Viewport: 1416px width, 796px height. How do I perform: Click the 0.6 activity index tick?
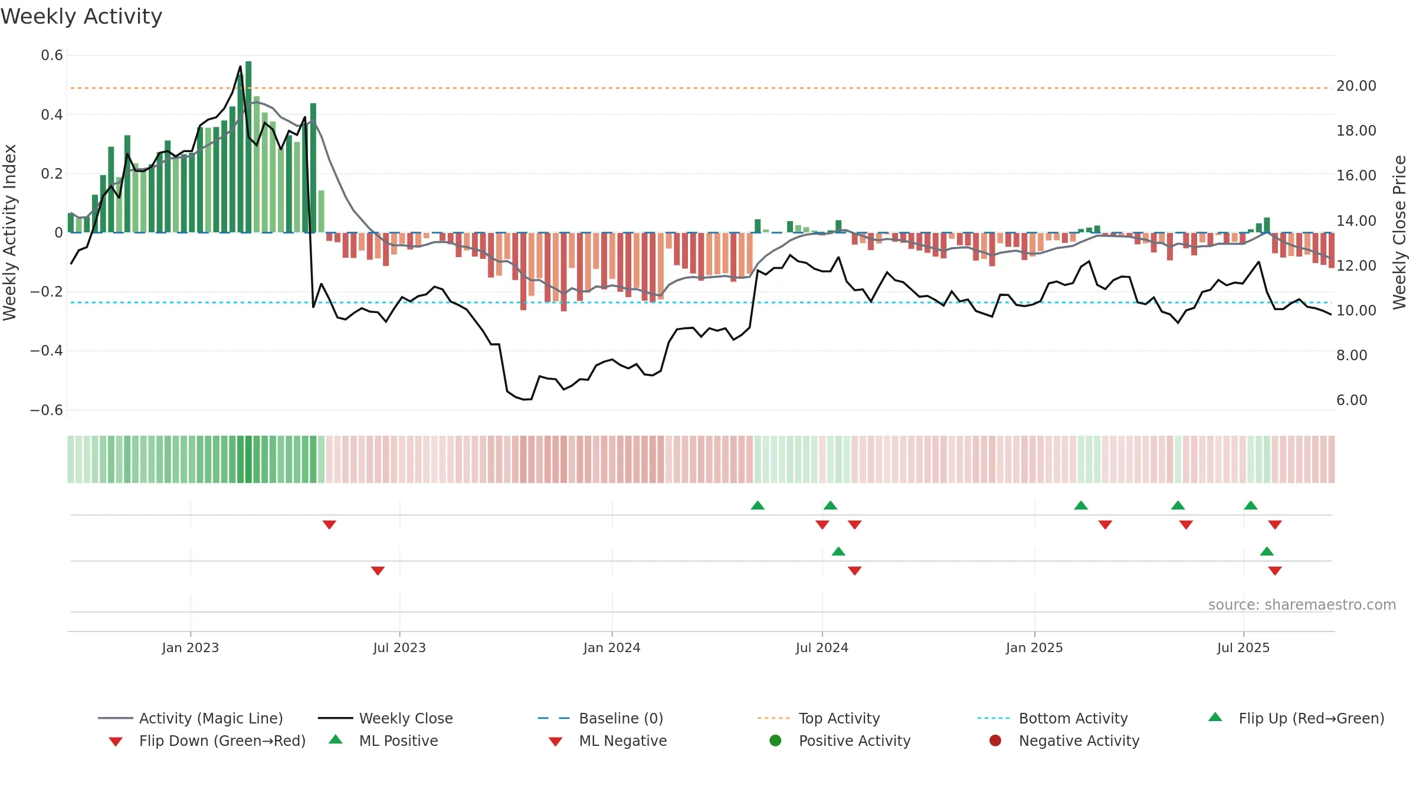coord(52,55)
